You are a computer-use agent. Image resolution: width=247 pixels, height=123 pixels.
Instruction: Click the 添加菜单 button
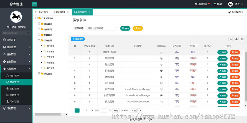tap(78, 39)
